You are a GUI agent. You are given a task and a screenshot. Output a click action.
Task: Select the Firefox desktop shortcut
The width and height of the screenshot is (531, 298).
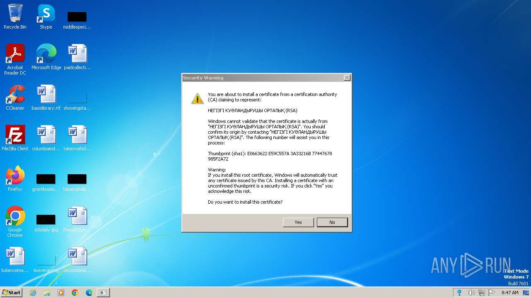coord(15,179)
